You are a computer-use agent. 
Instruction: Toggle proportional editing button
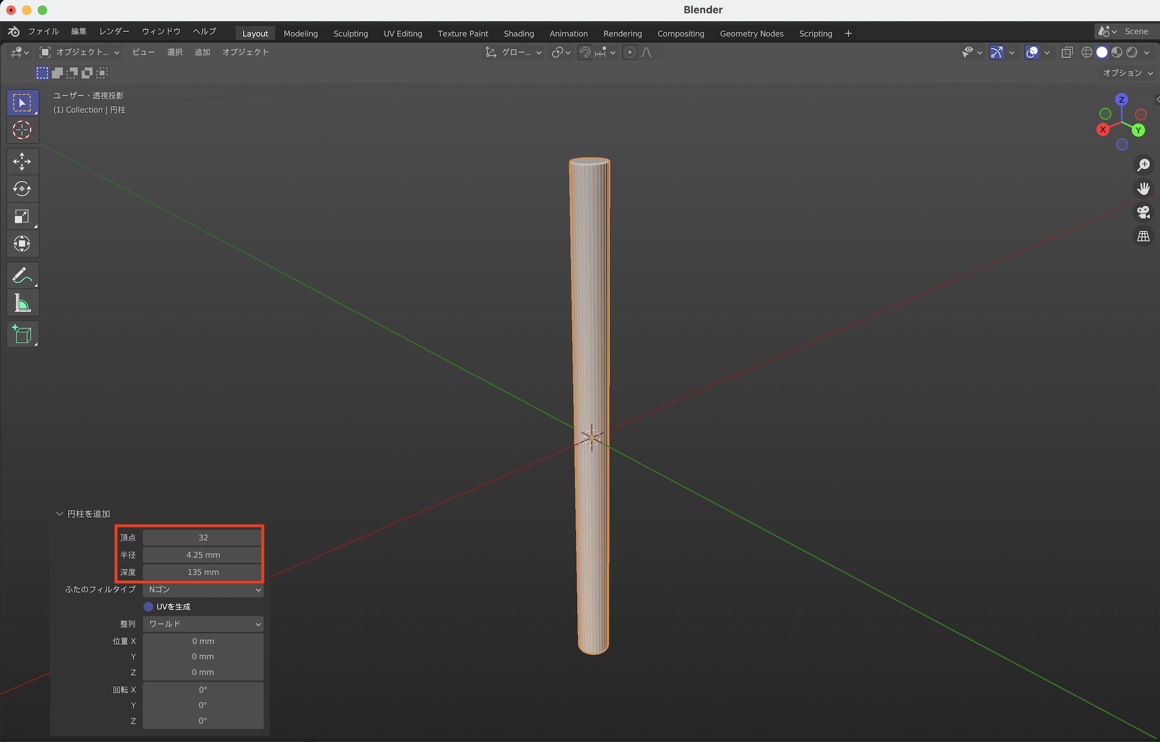(629, 52)
